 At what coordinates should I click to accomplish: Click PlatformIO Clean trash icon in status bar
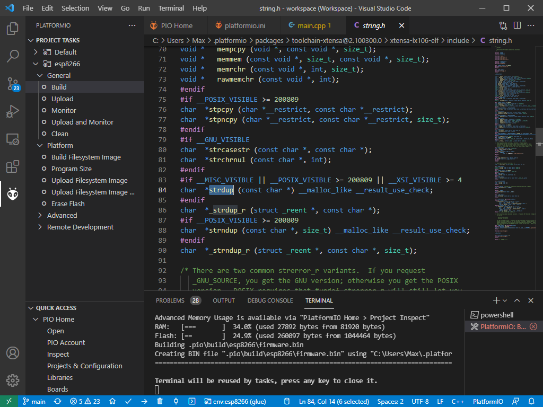pos(160,402)
